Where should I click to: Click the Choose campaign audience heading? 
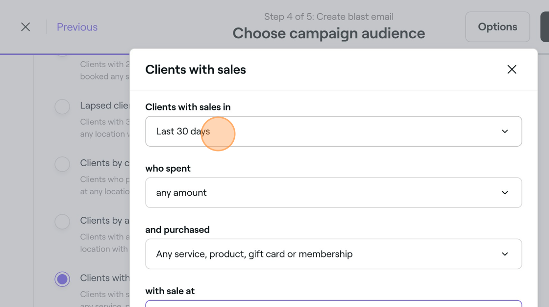pos(328,33)
